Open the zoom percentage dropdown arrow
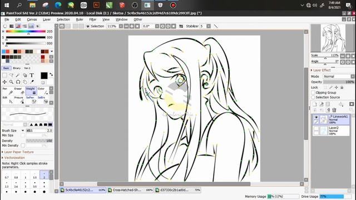The height and width of the screenshot is (200, 356). click(x=121, y=26)
